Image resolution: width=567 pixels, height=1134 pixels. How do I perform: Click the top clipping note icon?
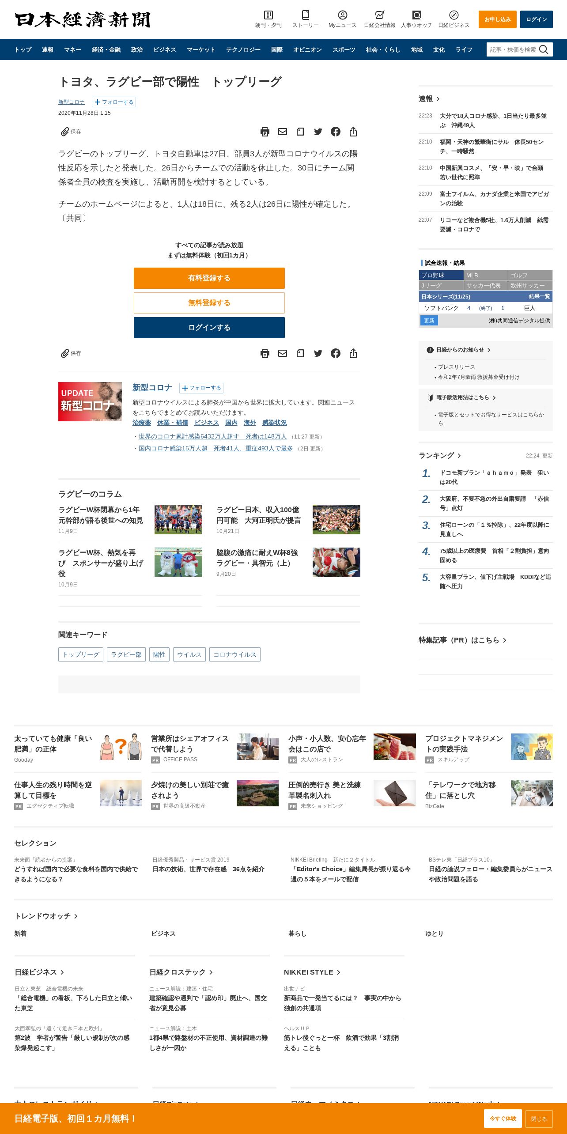(x=300, y=132)
